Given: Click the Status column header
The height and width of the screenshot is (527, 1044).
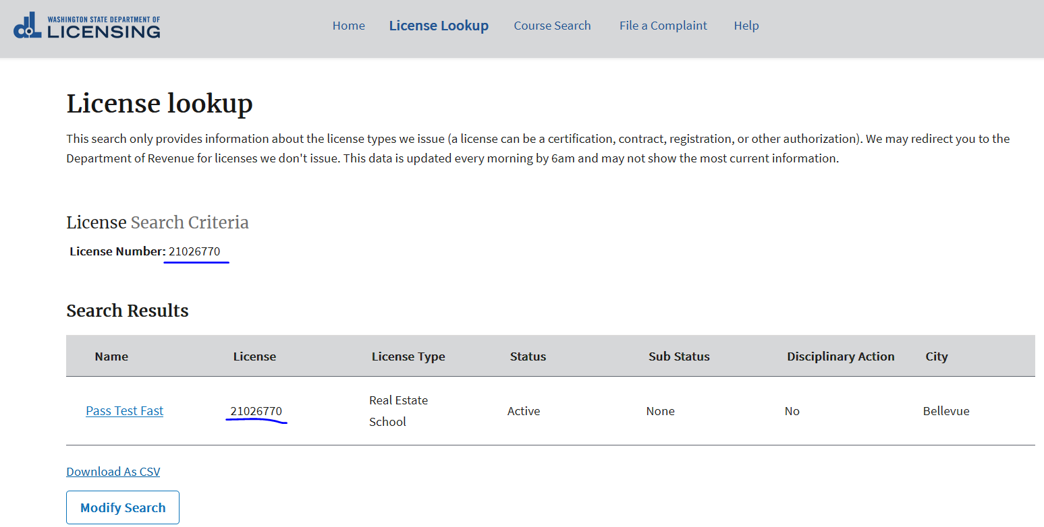Looking at the screenshot, I should (x=528, y=356).
